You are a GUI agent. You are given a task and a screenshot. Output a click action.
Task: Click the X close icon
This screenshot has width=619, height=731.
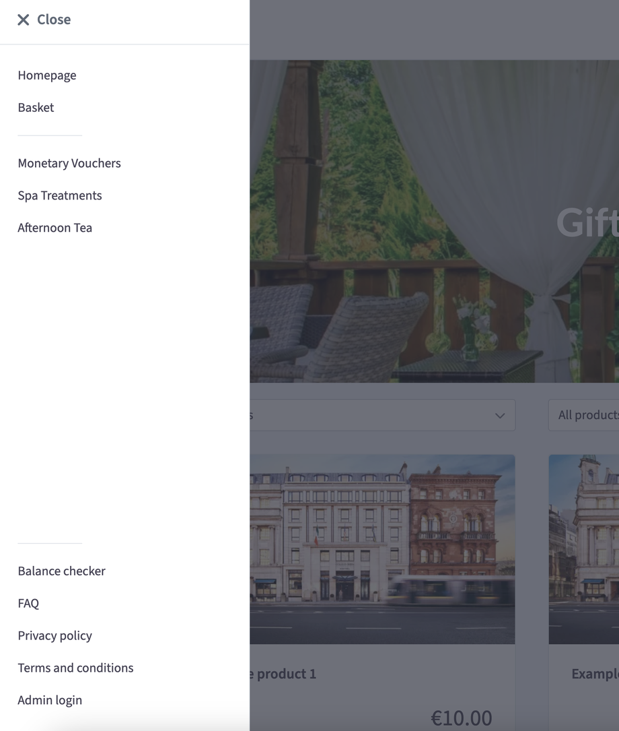point(24,20)
